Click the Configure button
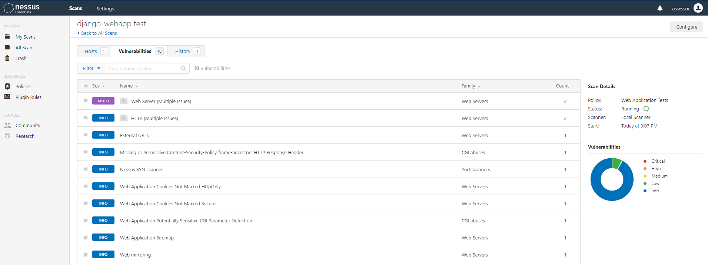The width and height of the screenshot is (708, 265). pos(687,27)
